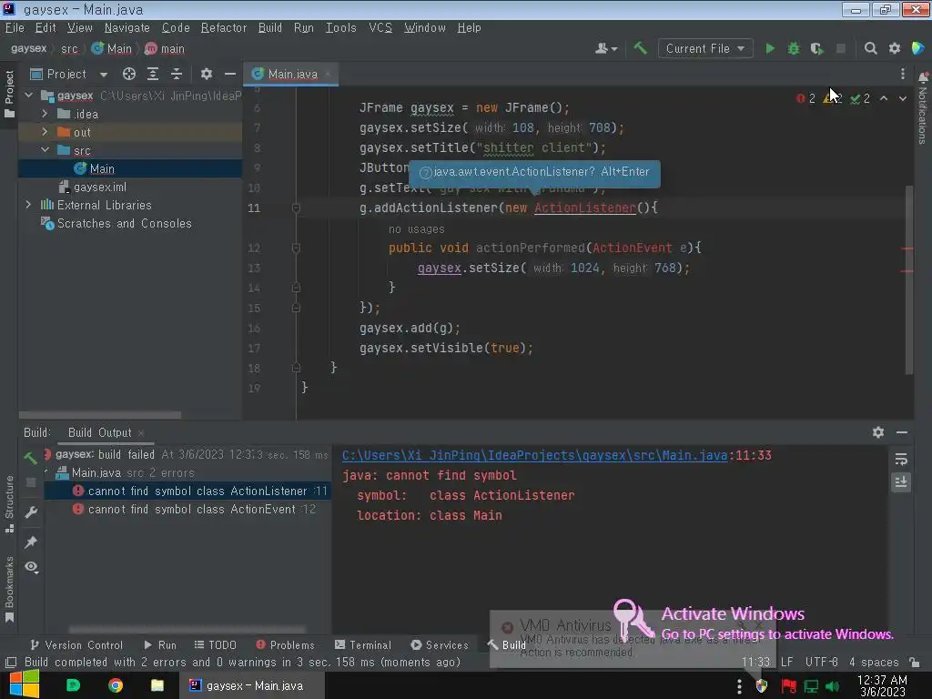Open IDE settings gear in top toolbar

point(895,49)
